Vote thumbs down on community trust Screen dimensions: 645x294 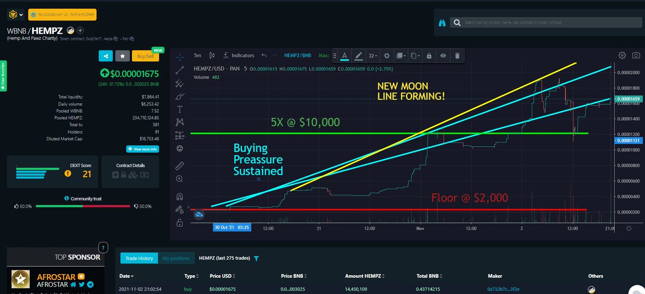[x=135, y=206]
